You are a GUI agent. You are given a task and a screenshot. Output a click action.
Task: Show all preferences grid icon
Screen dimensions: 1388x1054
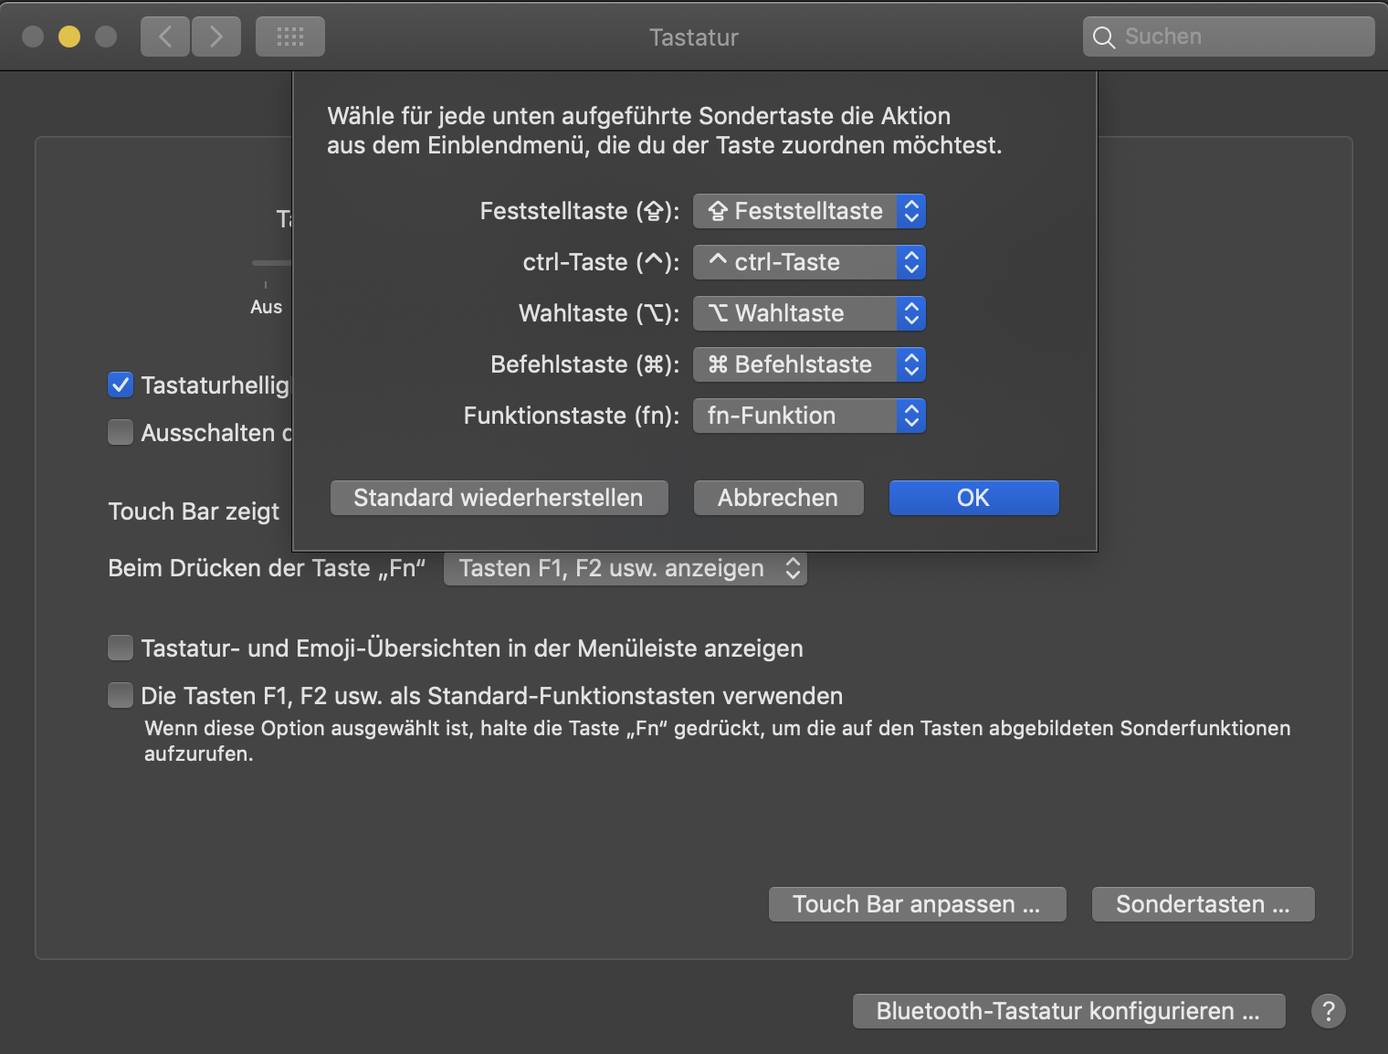click(290, 37)
